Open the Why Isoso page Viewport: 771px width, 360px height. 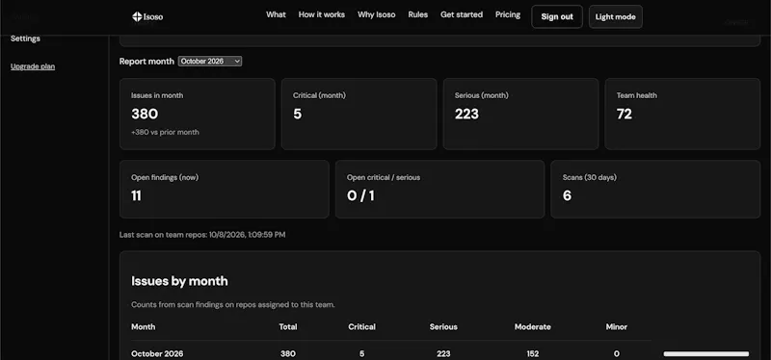coord(376,14)
